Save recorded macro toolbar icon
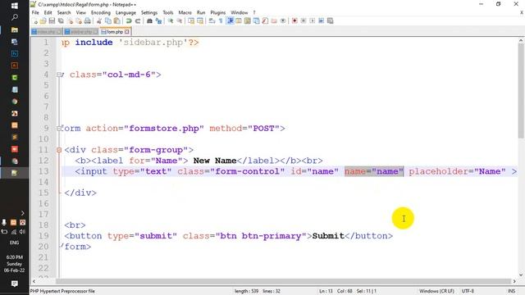Viewport: 525px width, 295px height. (x=330, y=20)
